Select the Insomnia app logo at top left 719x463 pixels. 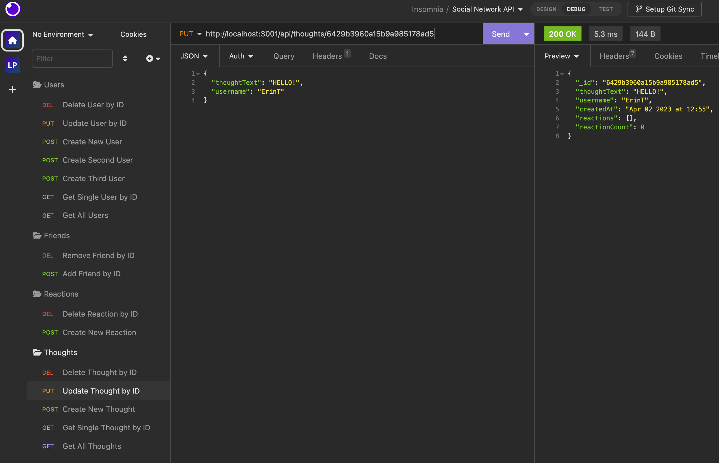coord(12,9)
